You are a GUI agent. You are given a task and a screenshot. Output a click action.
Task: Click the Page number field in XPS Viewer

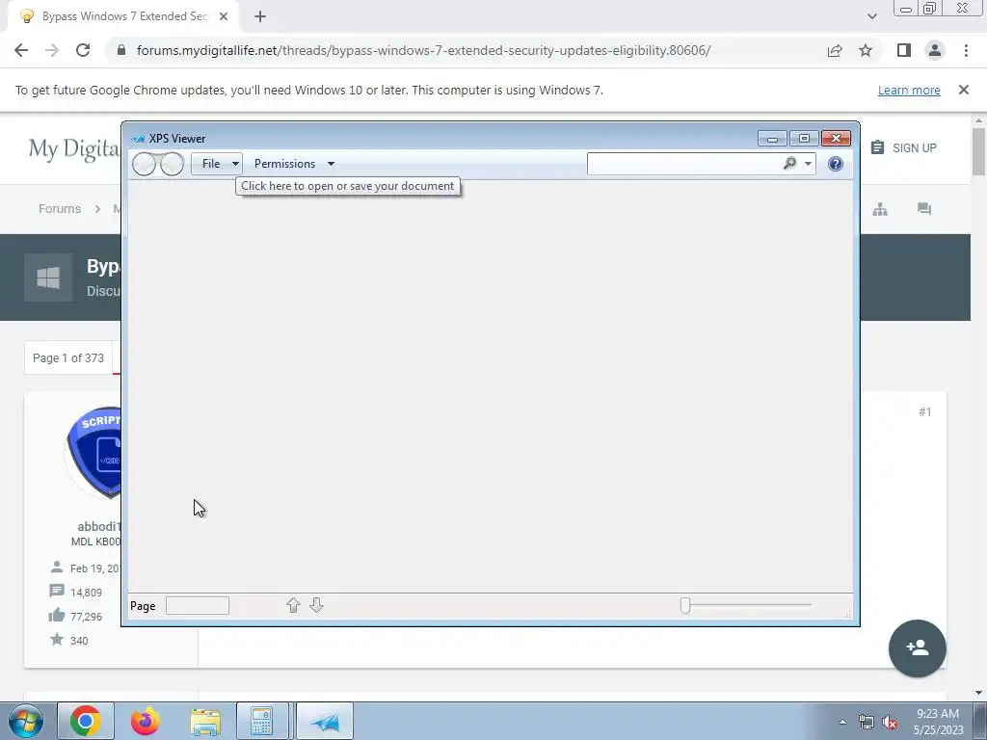point(197,605)
